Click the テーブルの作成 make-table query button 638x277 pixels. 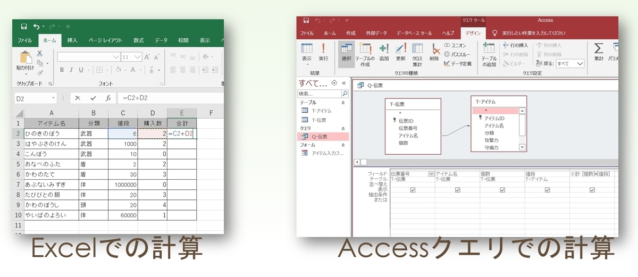[365, 54]
